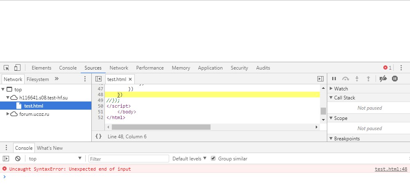Click the Uncaught SyntaxError message text

[70, 169]
